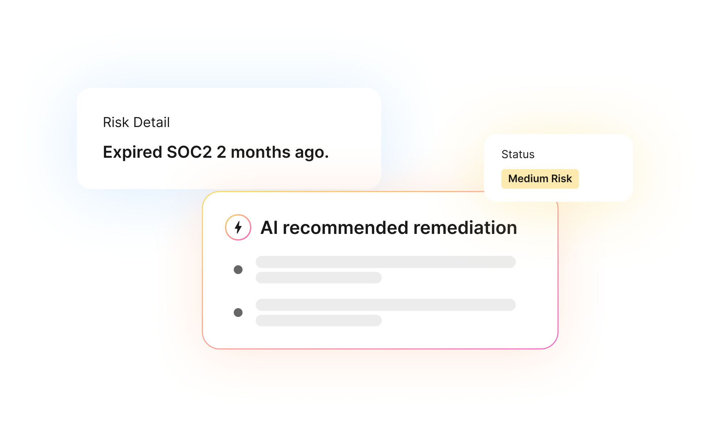711x437 pixels.
Task: Click second remediation item's long placeholder line
Action: tap(385, 305)
